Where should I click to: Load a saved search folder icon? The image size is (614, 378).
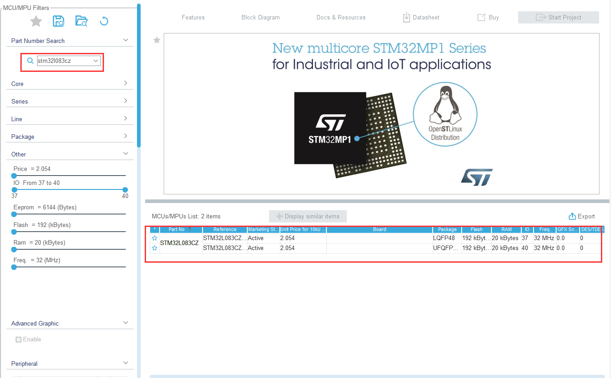point(81,21)
